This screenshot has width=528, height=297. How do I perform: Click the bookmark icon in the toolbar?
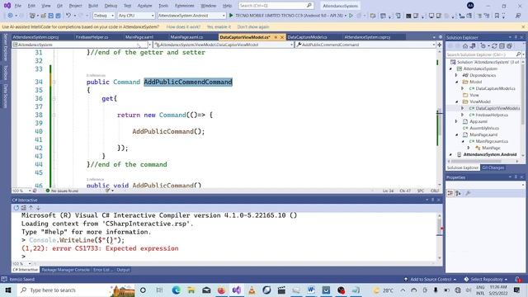497,16
